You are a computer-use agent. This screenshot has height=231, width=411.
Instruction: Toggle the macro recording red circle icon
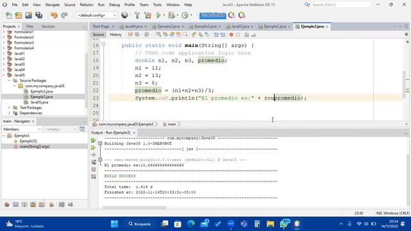coord(231,35)
